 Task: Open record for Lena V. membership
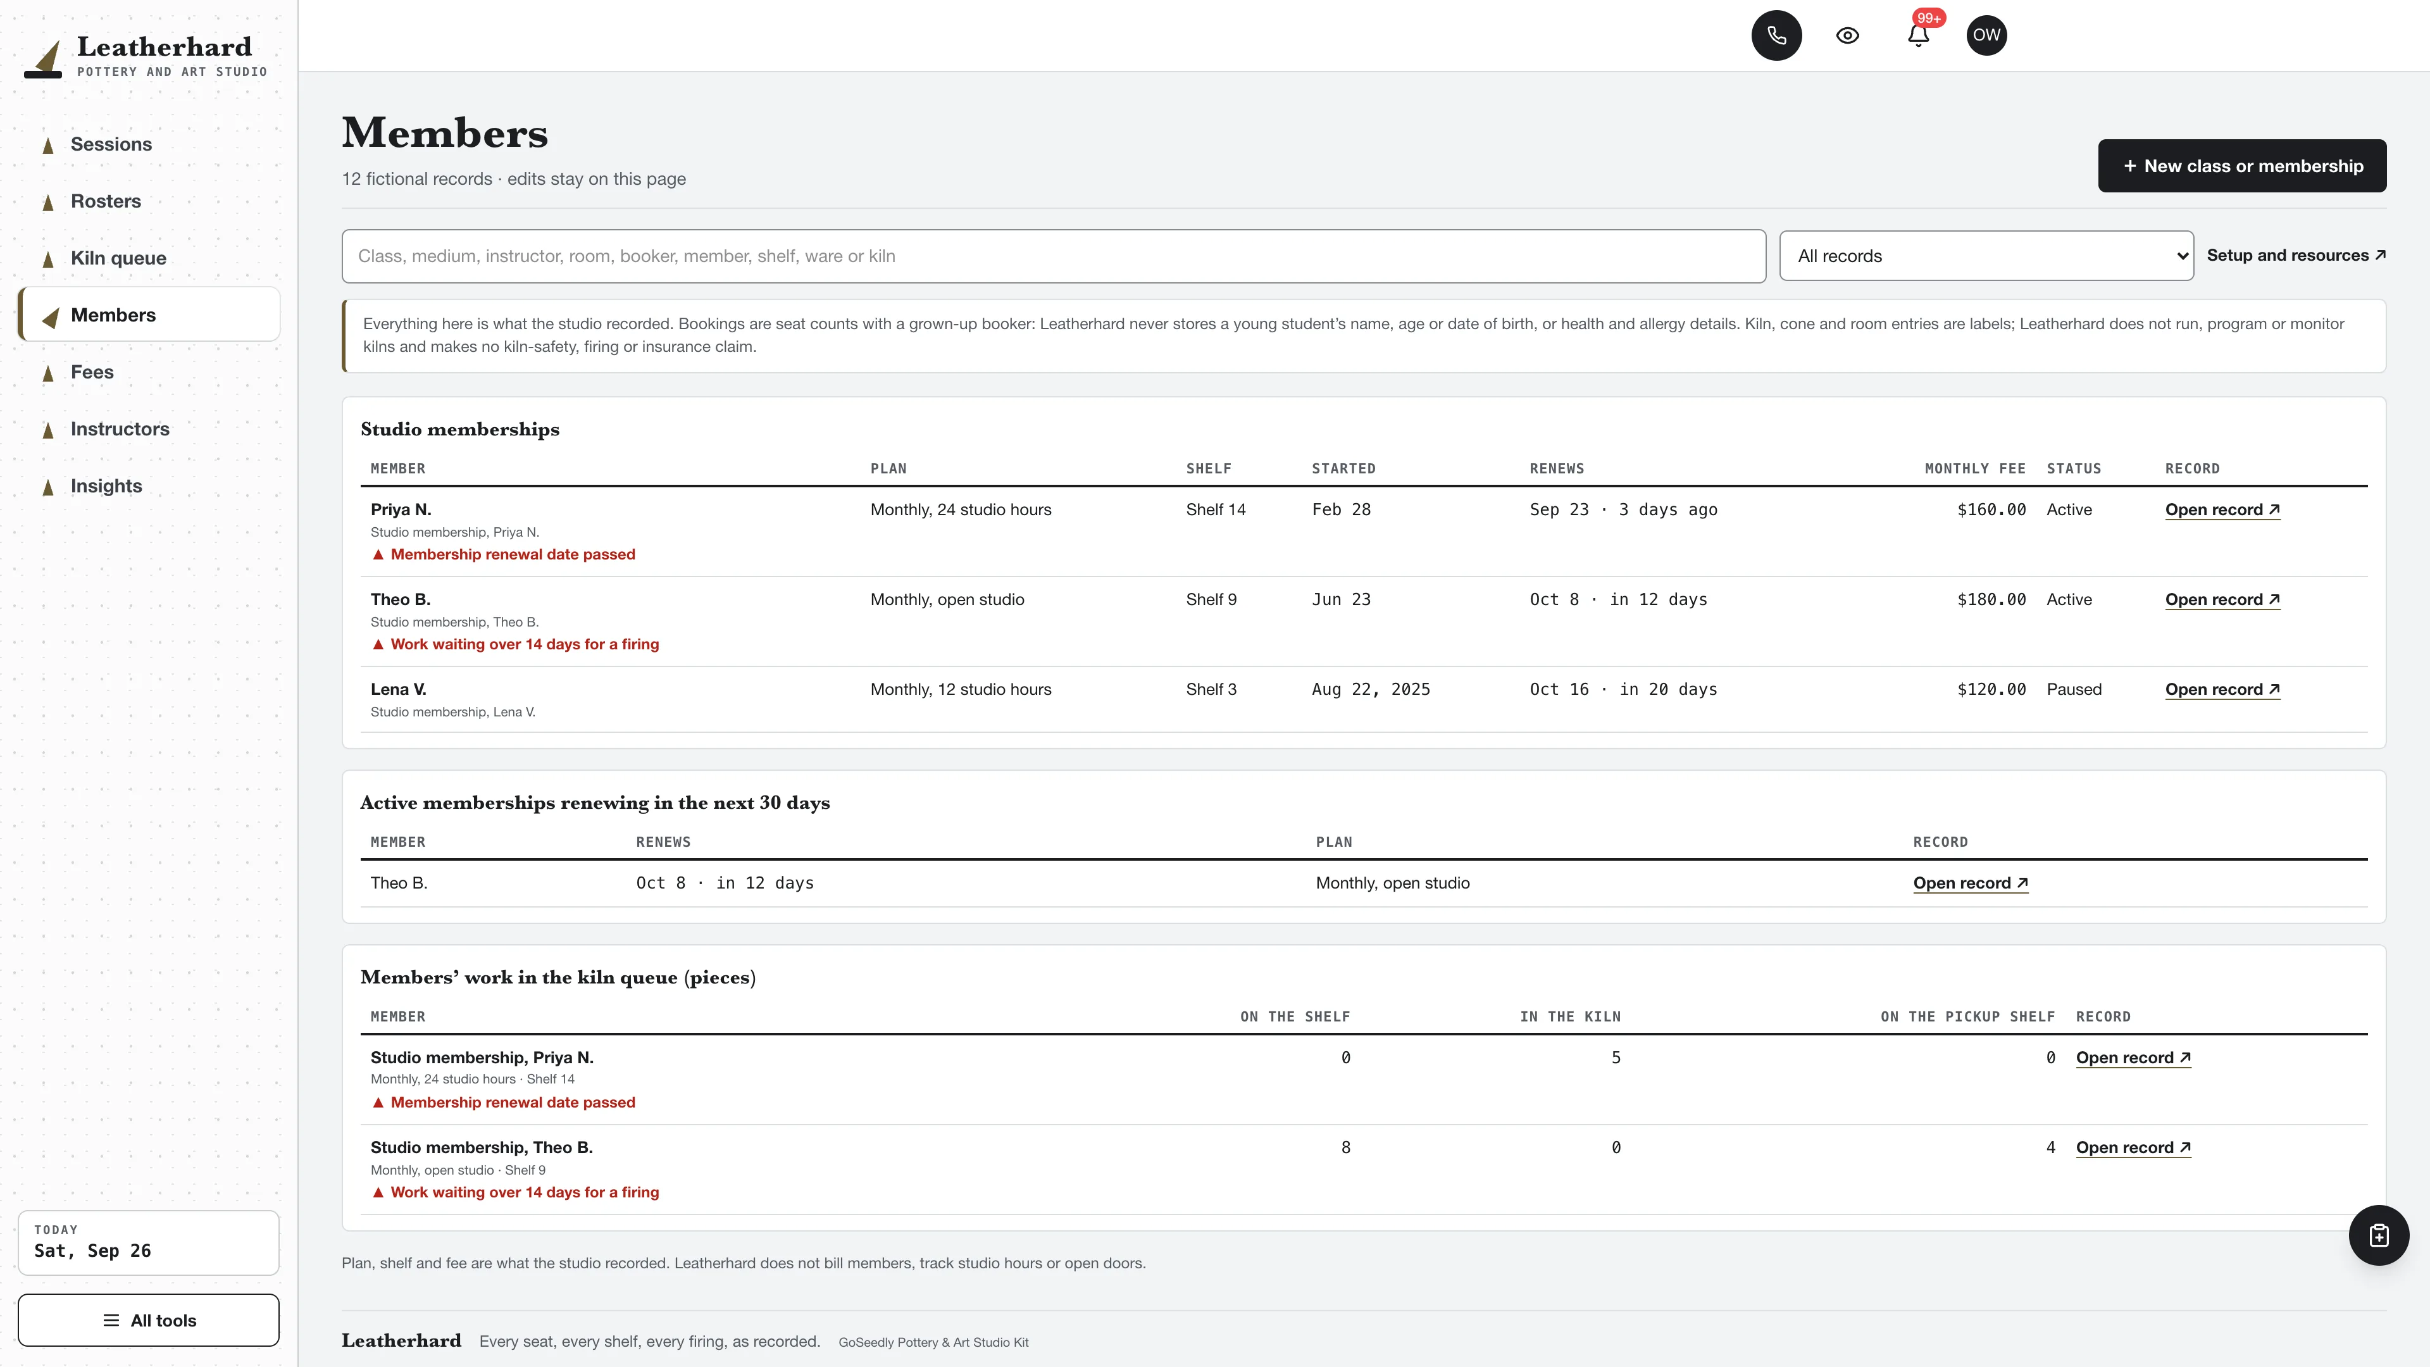click(2222, 689)
